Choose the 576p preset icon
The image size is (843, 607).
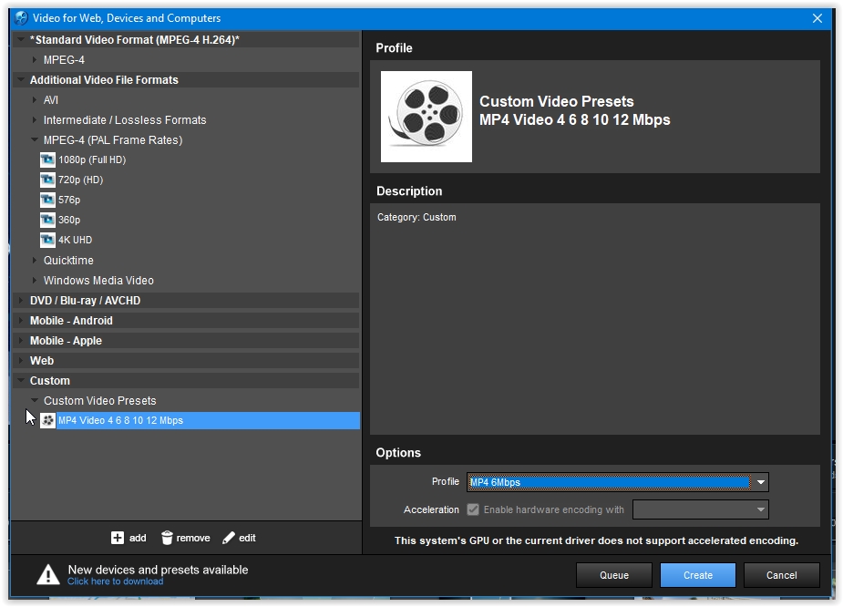47,200
